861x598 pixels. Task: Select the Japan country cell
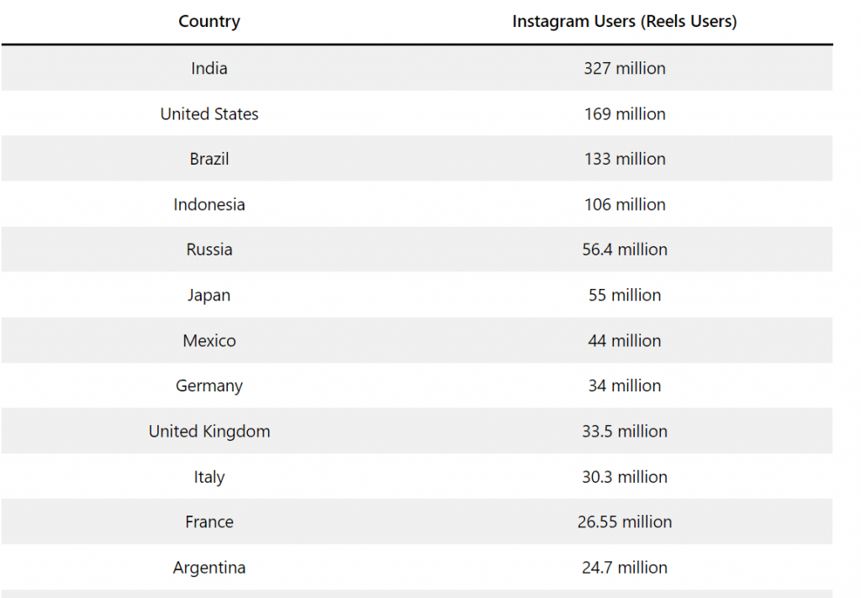[209, 295]
